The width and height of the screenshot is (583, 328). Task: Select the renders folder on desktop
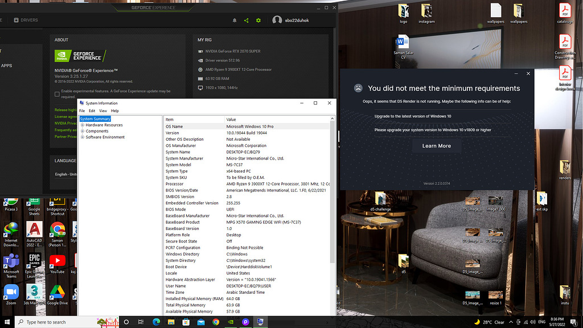(565, 170)
